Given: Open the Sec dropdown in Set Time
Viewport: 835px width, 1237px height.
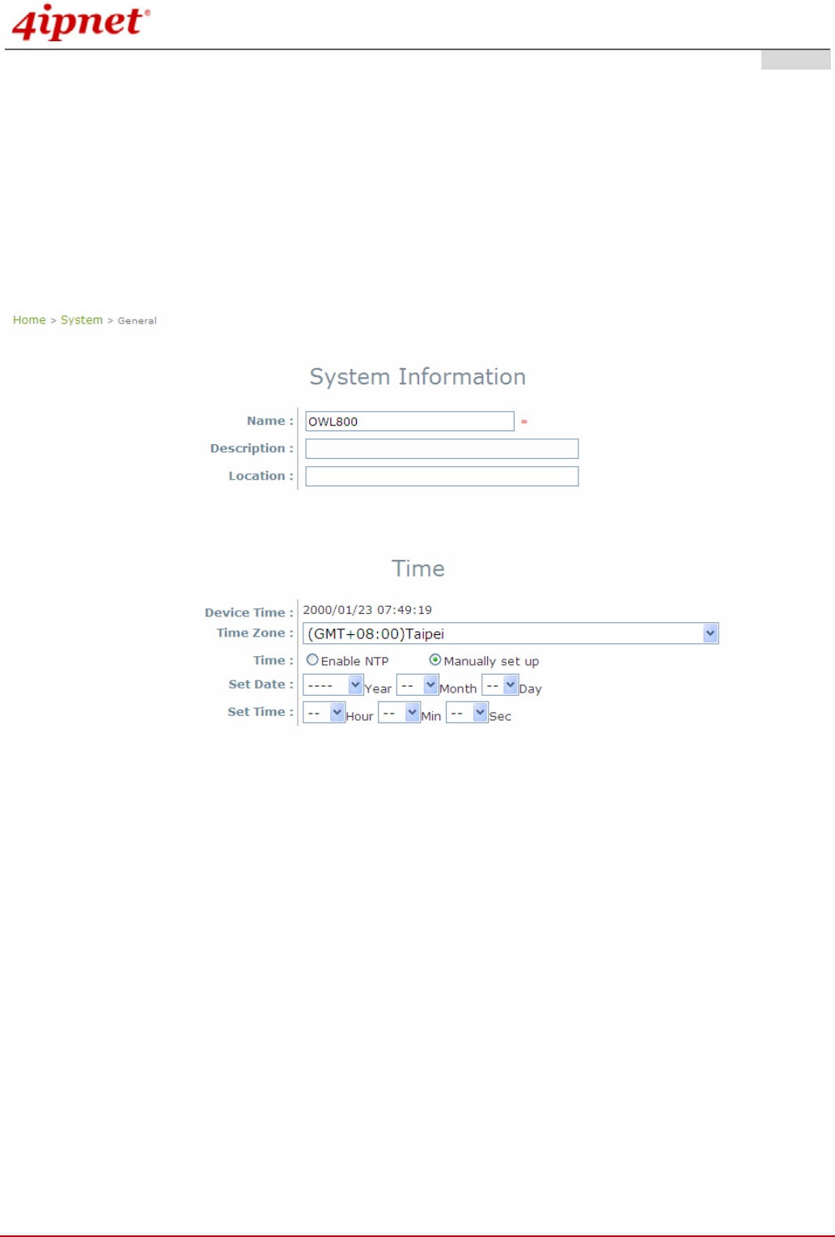Looking at the screenshot, I should click(x=467, y=713).
